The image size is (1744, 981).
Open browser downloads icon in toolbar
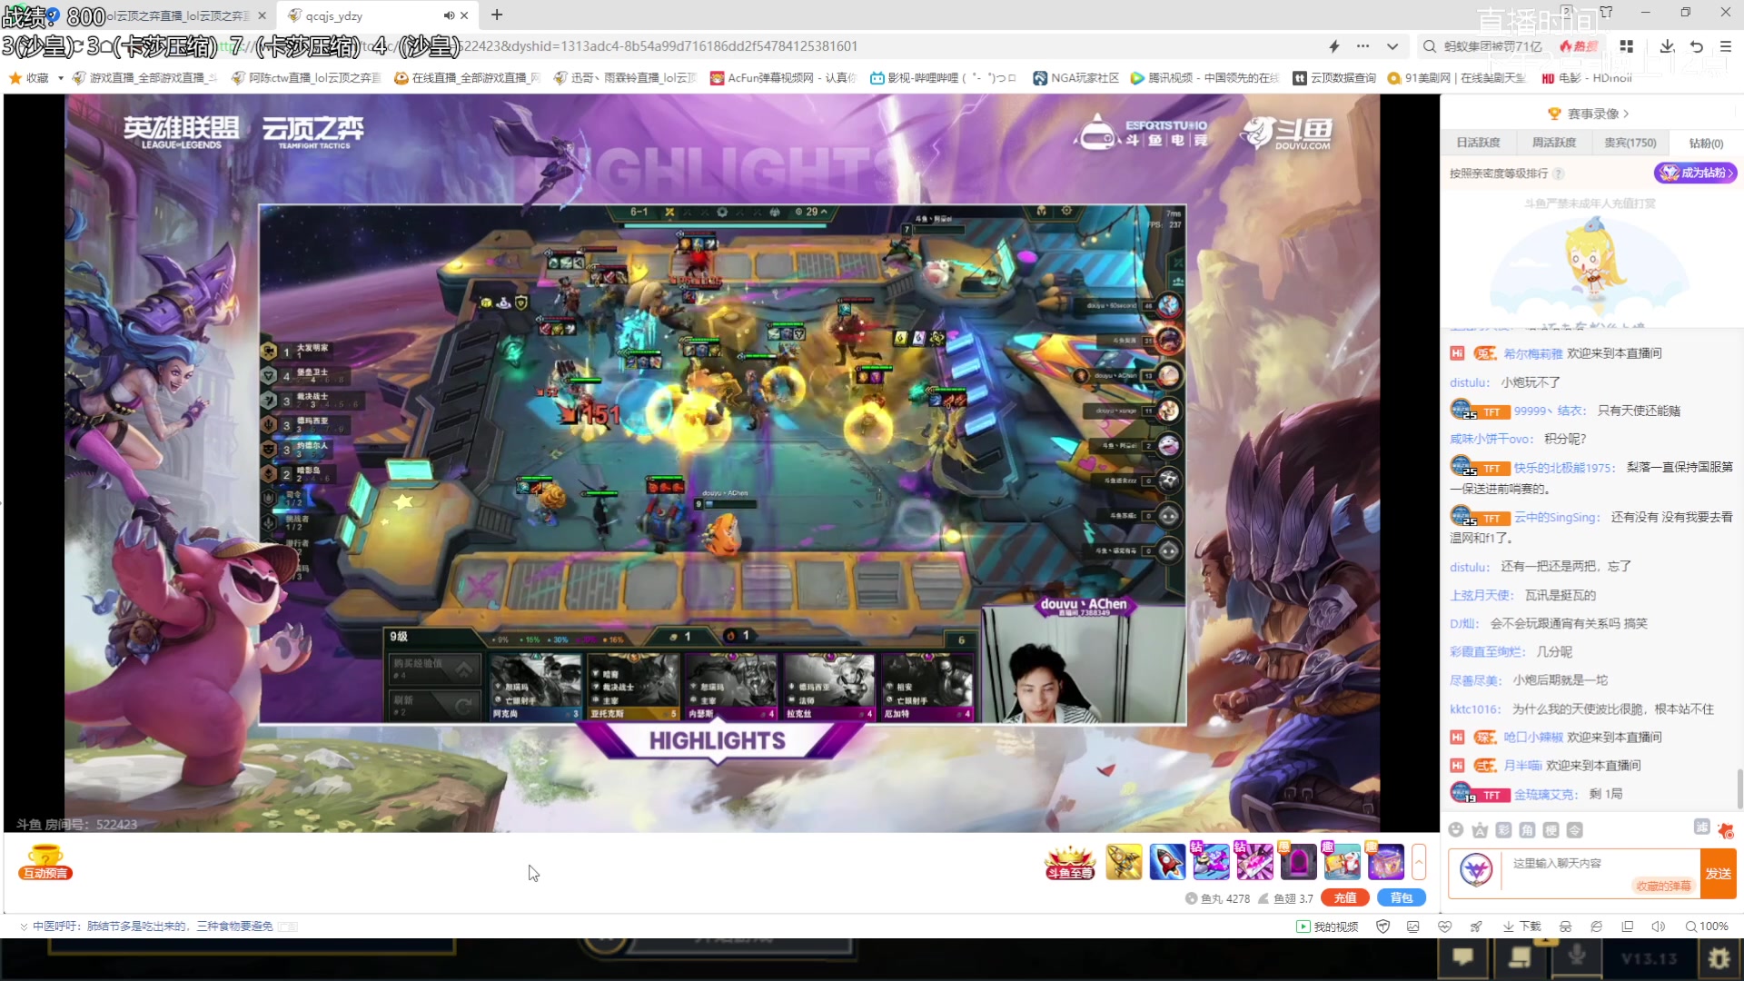pos(1667,46)
